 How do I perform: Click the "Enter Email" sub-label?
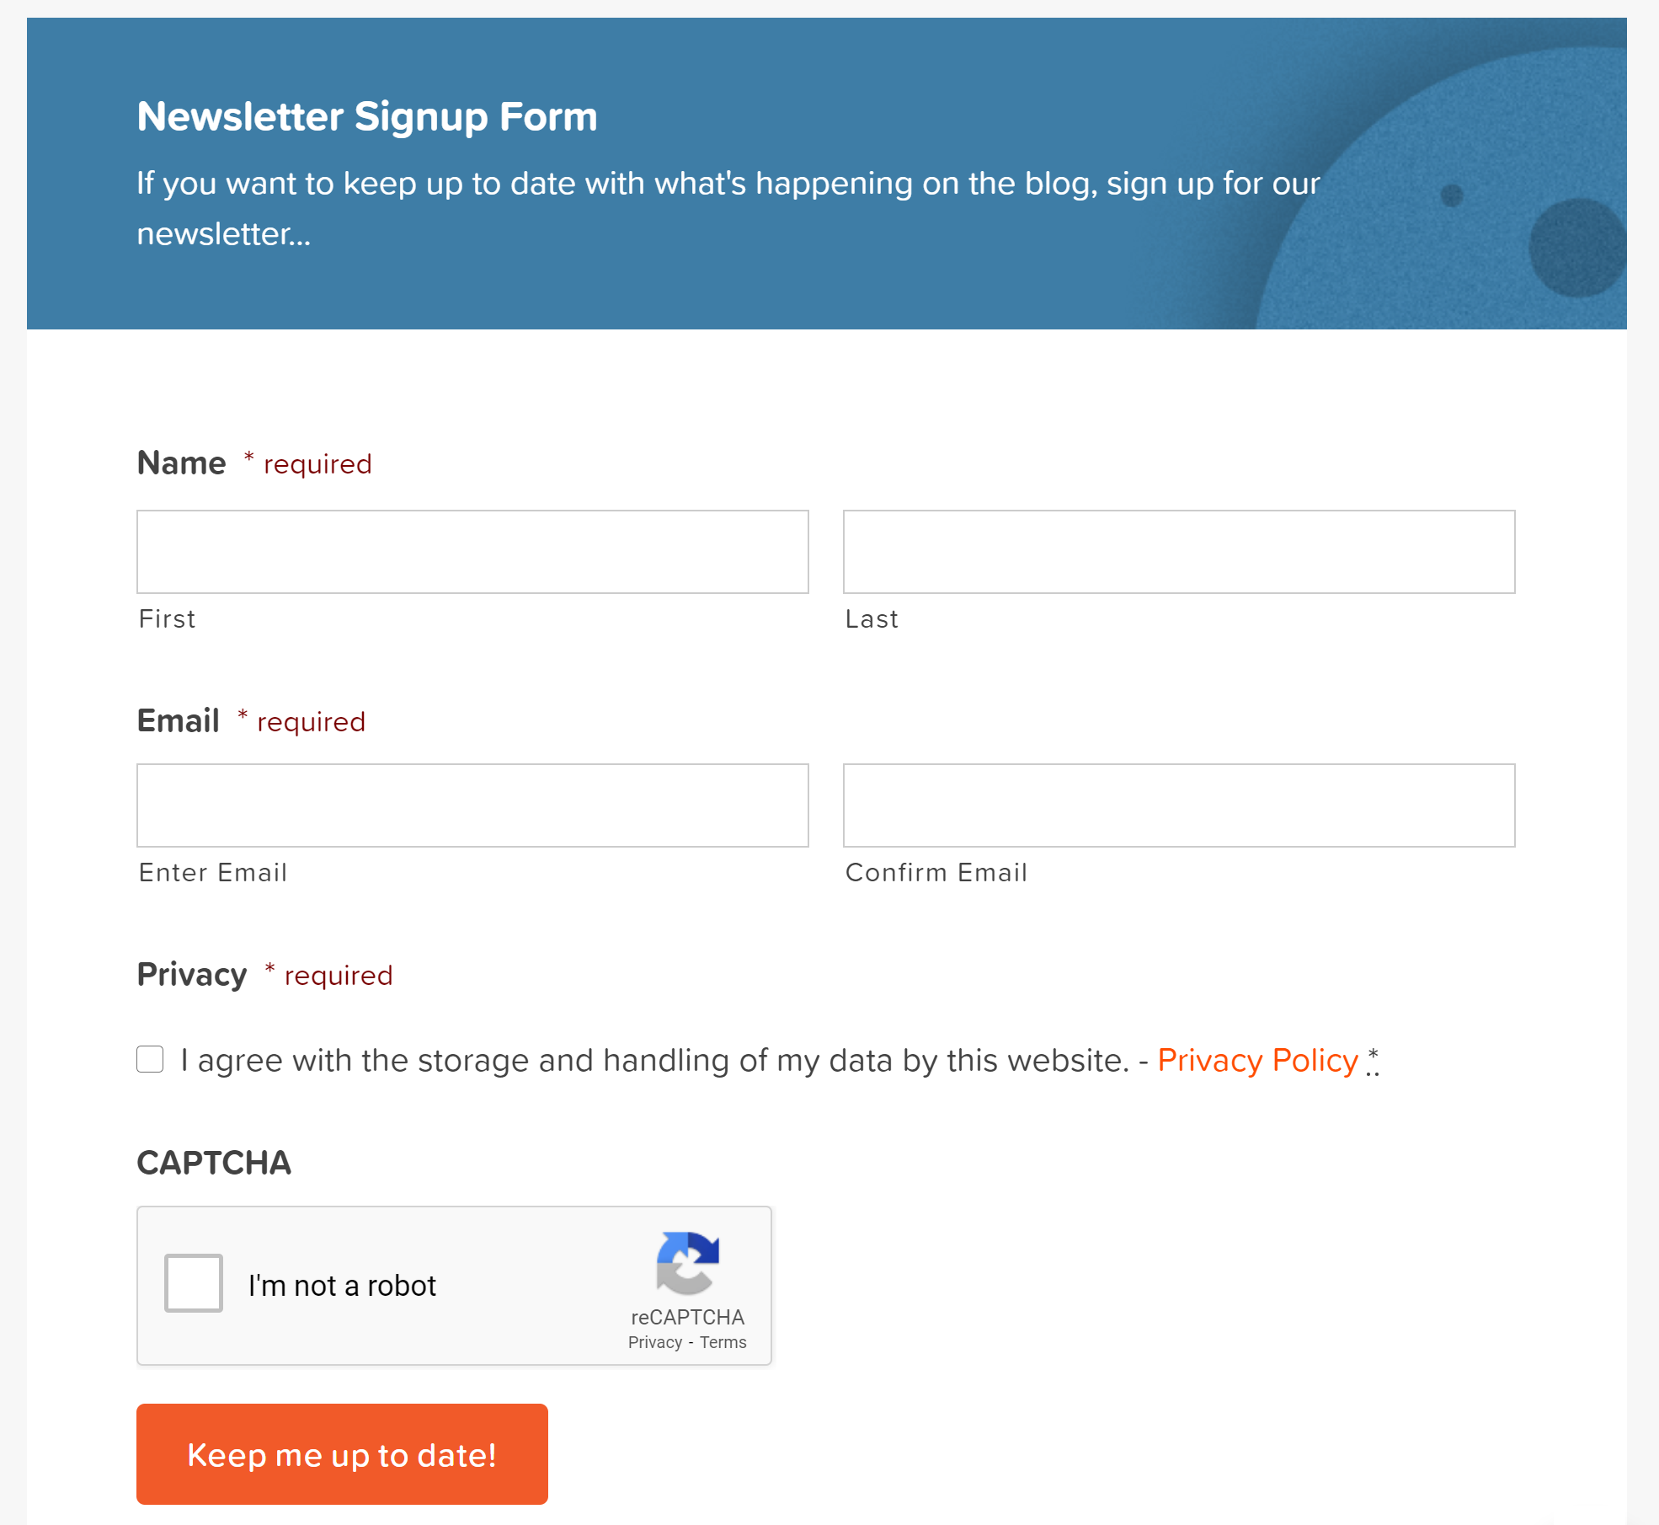point(213,872)
